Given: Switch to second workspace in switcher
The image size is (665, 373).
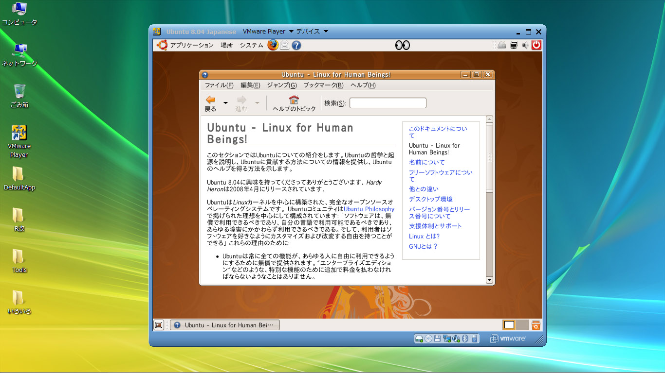Looking at the screenshot, I should tap(522, 325).
